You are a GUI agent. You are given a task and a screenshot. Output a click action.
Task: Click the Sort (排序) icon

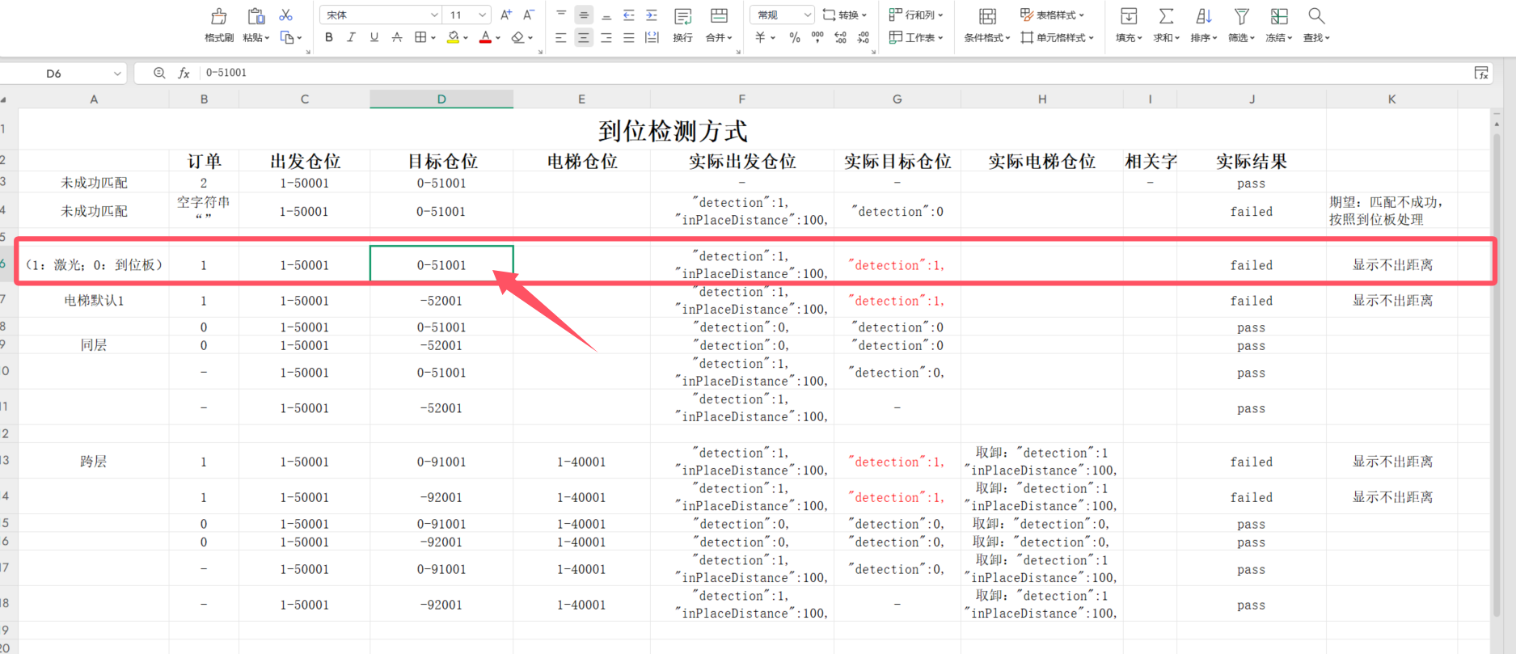(1204, 16)
